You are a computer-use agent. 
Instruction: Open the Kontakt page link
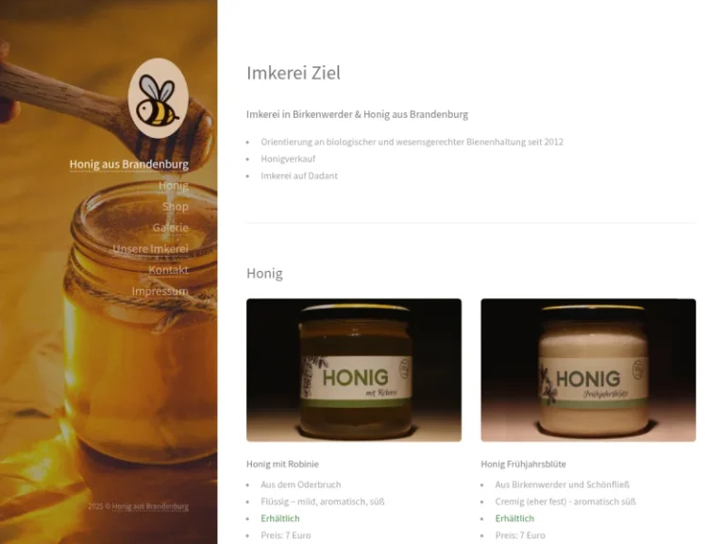[x=168, y=270]
